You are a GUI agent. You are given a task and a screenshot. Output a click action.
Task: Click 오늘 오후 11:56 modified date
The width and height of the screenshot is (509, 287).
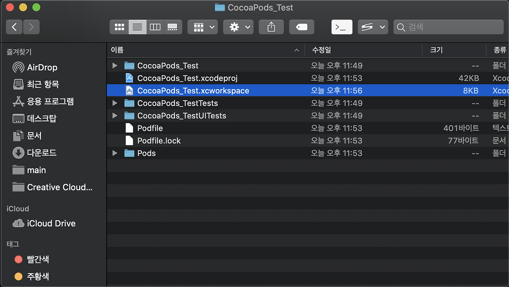336,91
